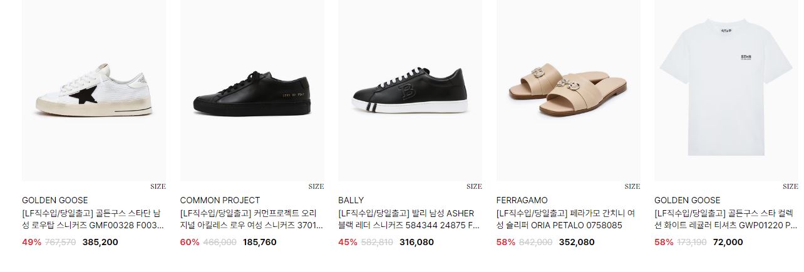The height and width of the screenshot is (272, 804).
Task: Click SIZE under the Ferragamo slipper
Action: (632, 186)
